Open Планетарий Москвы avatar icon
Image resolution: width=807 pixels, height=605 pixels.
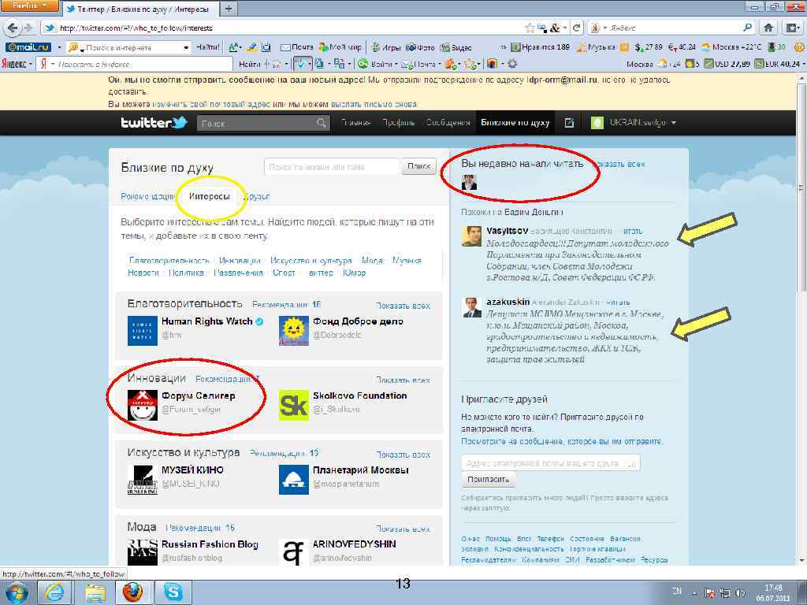293,480
